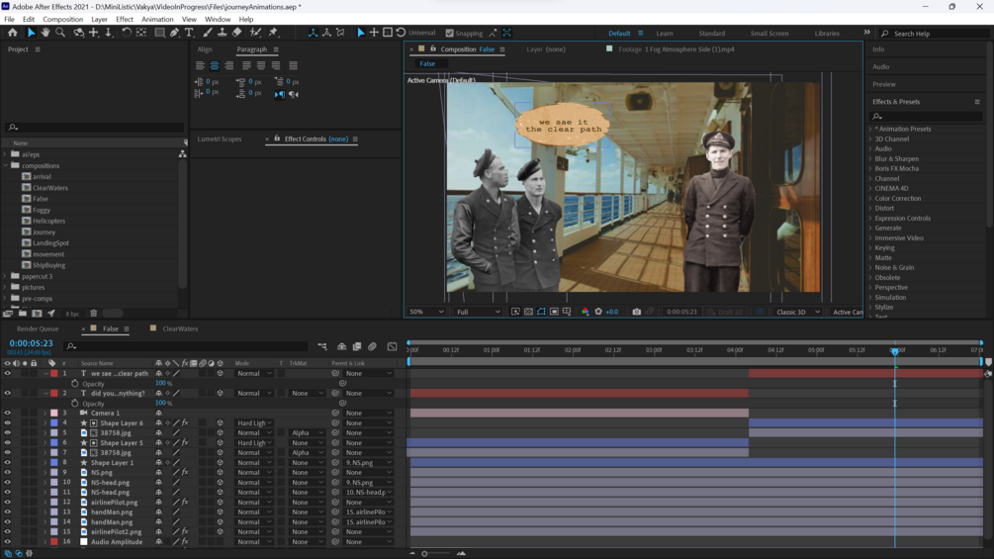Screen dimensions: 994x559
Task: Select the Orbit camera tool
Action: (78, 33)
